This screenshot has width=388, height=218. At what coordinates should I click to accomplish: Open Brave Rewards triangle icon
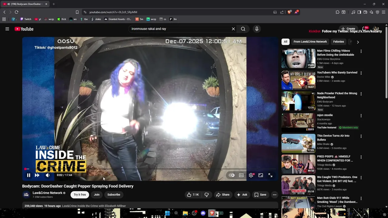(x=297, y=12)
